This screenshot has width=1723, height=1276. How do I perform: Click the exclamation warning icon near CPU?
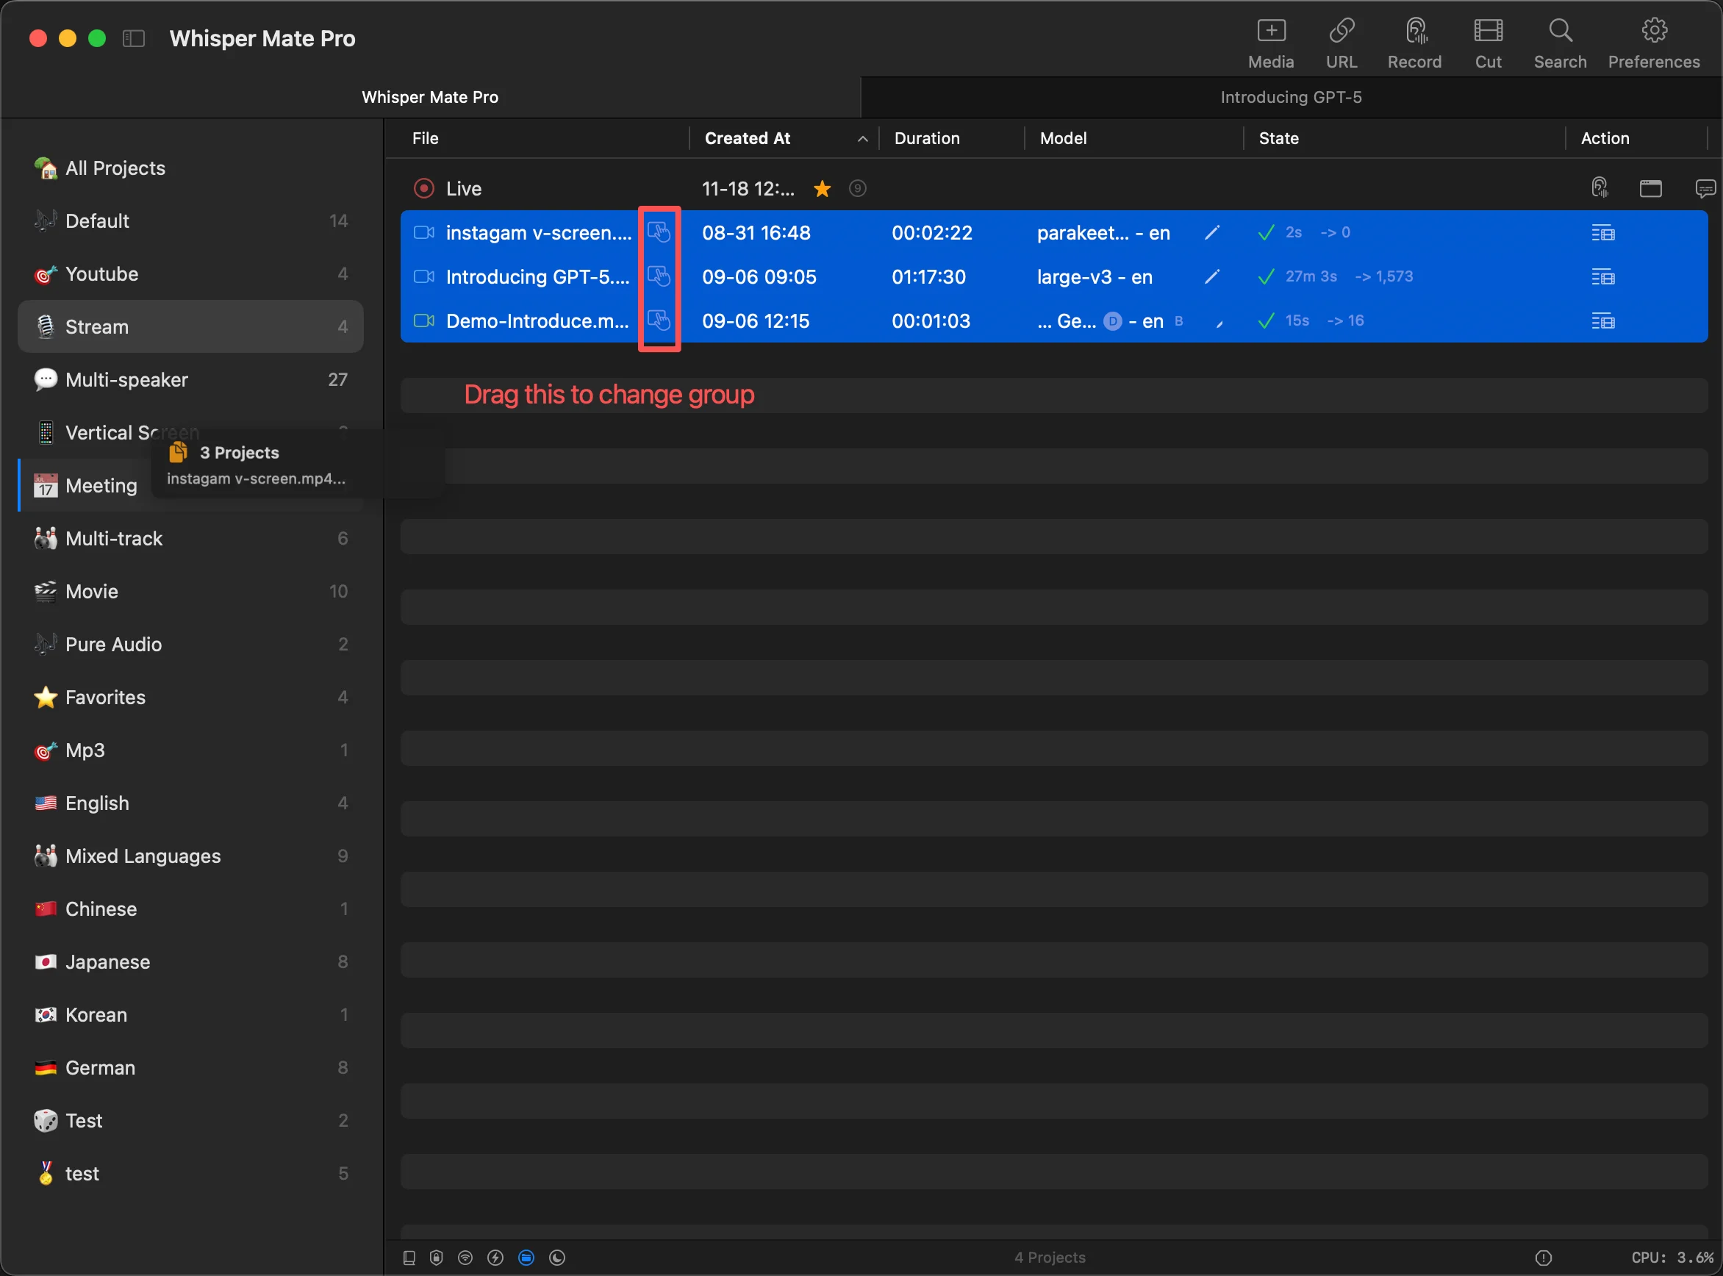1543,1258
